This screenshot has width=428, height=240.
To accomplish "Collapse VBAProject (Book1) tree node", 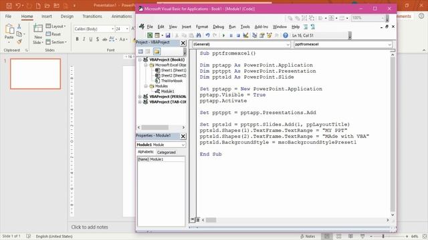I will 140,59.
